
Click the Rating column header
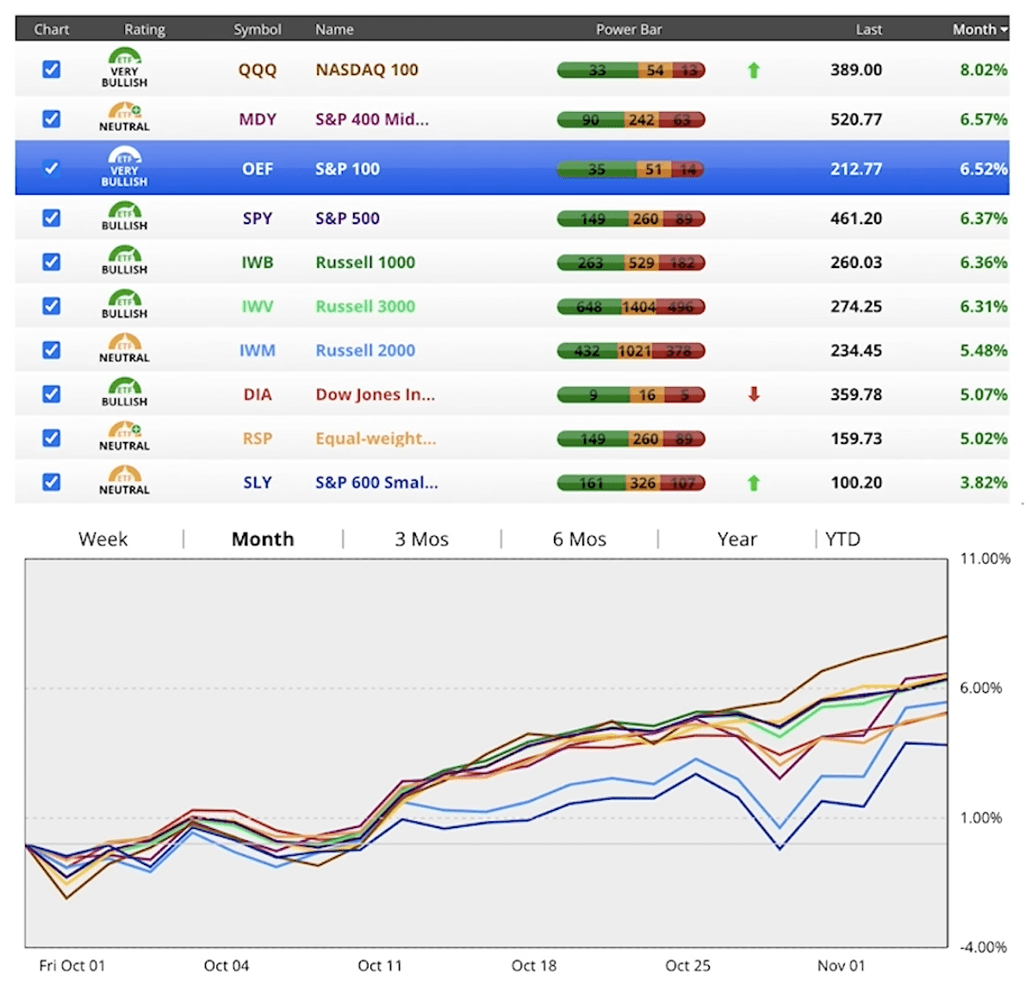(x=145, y=29)
